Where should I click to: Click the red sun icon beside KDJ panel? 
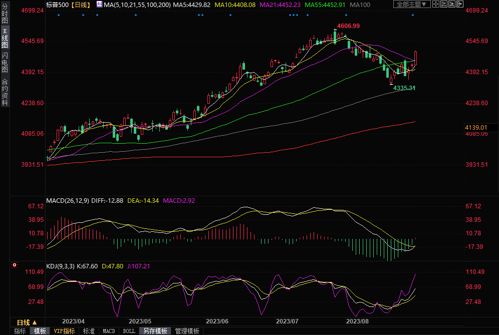15,265
